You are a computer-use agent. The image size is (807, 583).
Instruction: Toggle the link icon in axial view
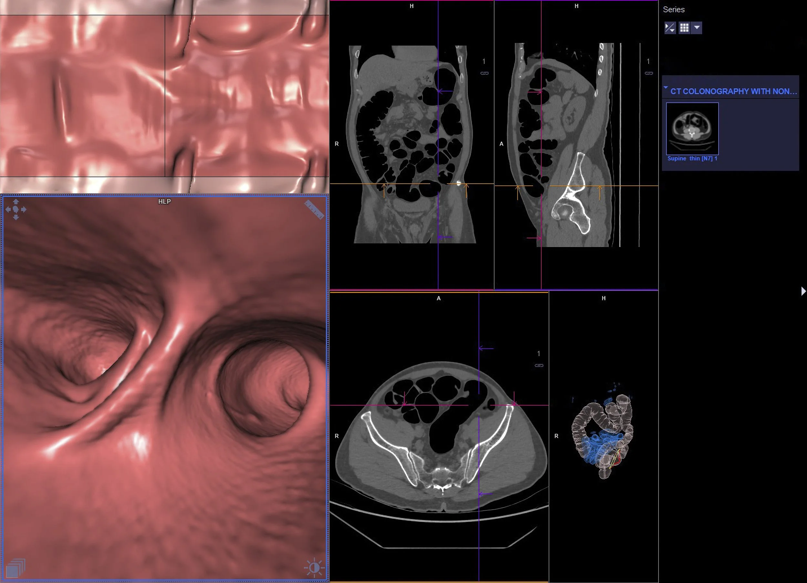click(539, 365)
